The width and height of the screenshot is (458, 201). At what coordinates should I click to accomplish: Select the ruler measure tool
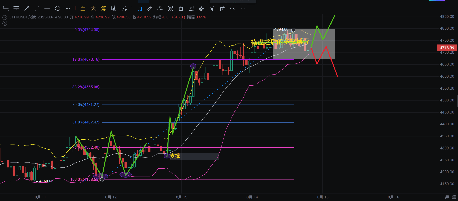[150, 9]
